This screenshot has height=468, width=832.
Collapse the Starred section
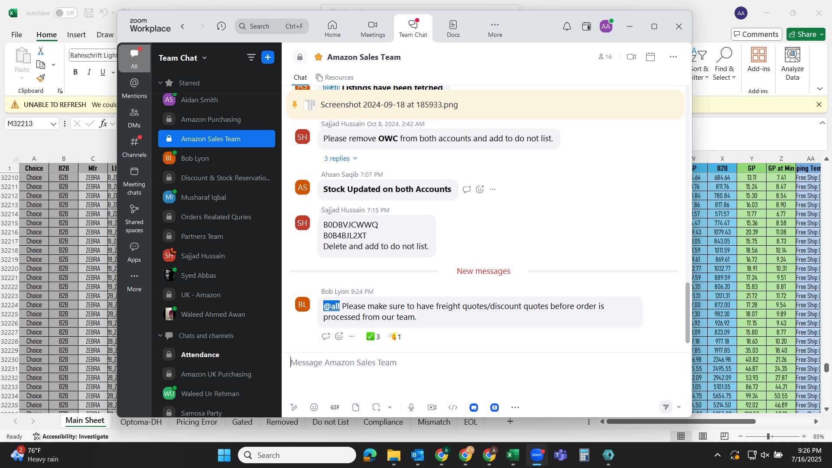[x=160, y=83]
